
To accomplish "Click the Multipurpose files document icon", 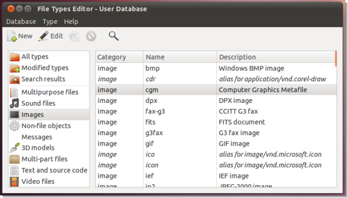I will pyautogui.click(x=14, y=92).
